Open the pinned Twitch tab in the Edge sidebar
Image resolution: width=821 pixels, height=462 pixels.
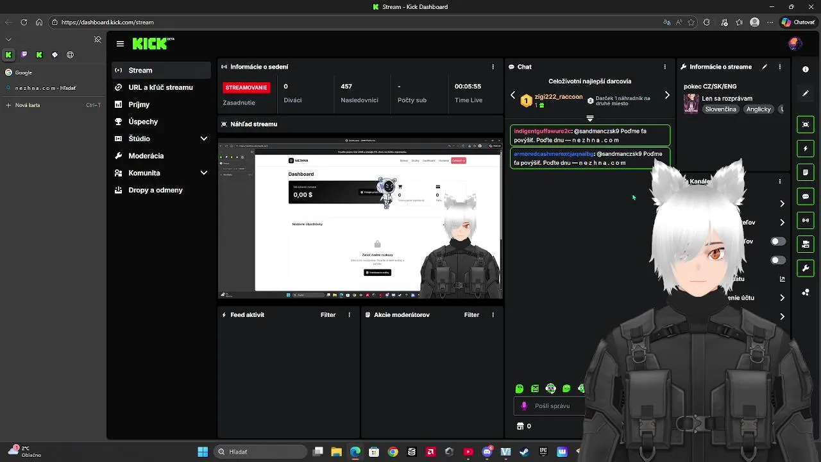[24, 55]
